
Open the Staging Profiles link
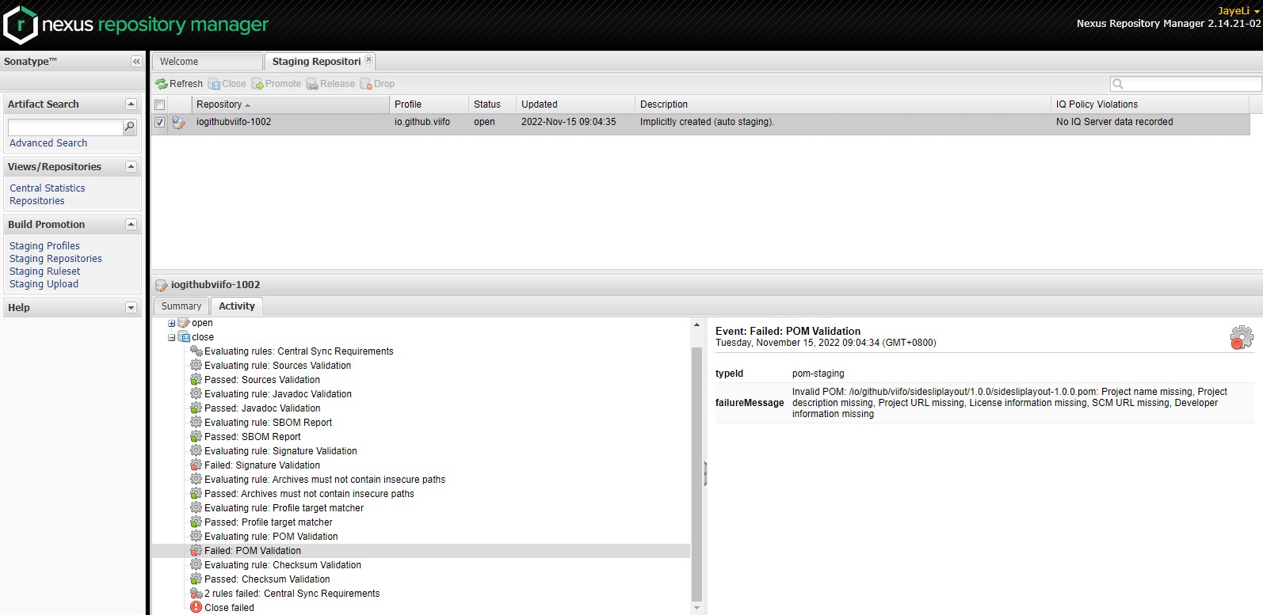pyautogui.click(x=44, y=246)
